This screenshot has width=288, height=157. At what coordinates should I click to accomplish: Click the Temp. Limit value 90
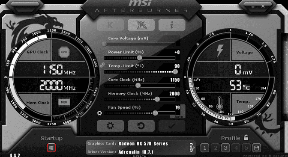pyautogui.click(x=177, y=66)
